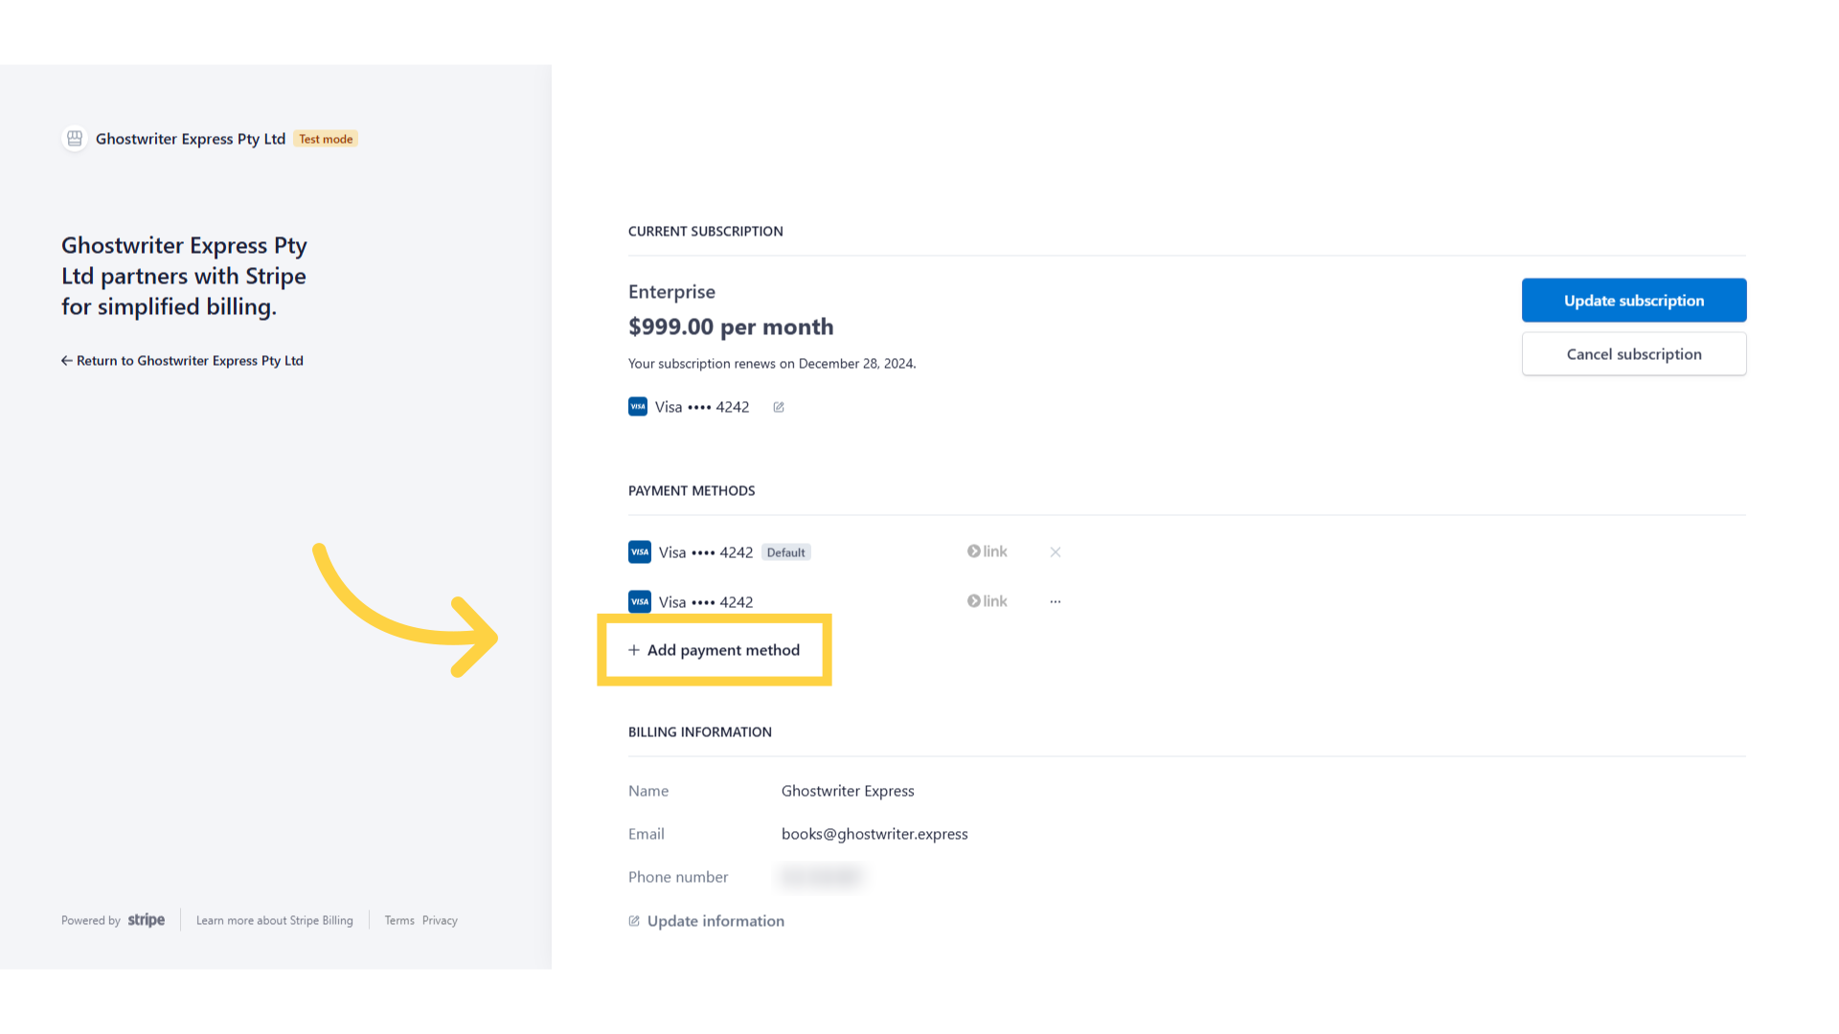Image resolution: width=1839 pixels, height=1034 pixels.
Task: Click the 'Powered by' footer text
Action: coord(91,921)
